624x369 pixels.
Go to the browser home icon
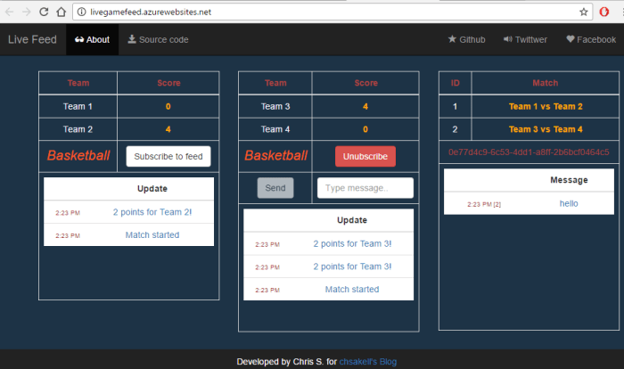point(61,12)
